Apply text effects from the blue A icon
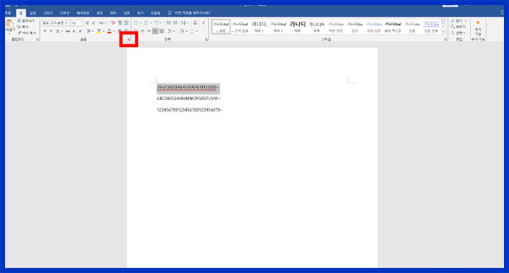509x273 pixels. tap(89, 31)
